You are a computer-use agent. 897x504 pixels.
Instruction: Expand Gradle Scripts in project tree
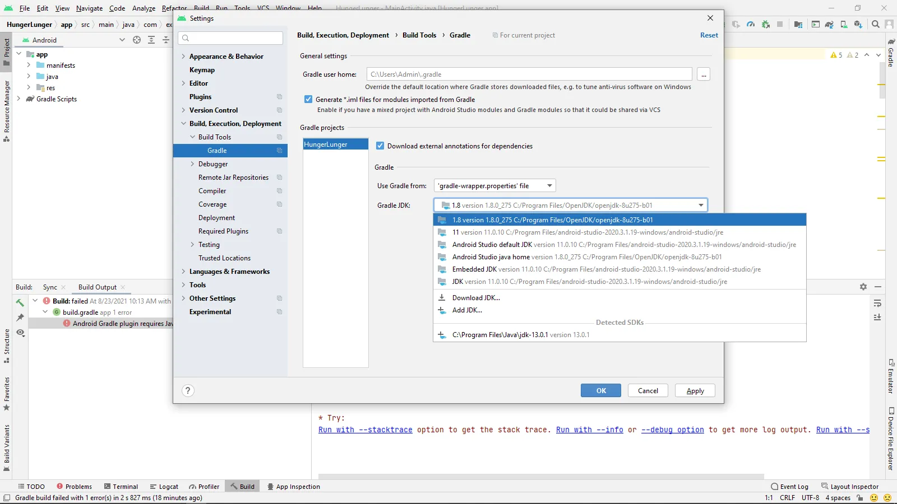coord(19,99)
